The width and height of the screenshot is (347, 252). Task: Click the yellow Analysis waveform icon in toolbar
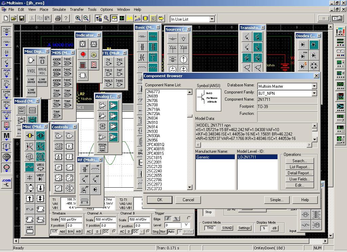coord(130,18)
